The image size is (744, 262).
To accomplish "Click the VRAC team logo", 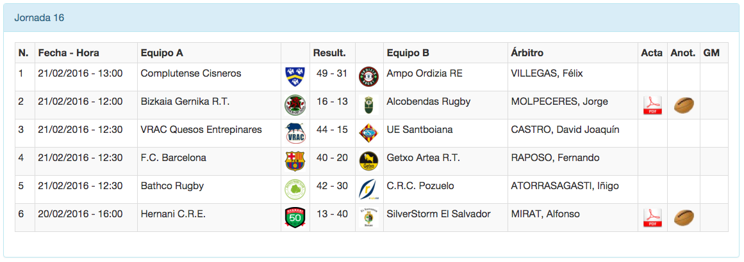I will click(x=295, y=134).
